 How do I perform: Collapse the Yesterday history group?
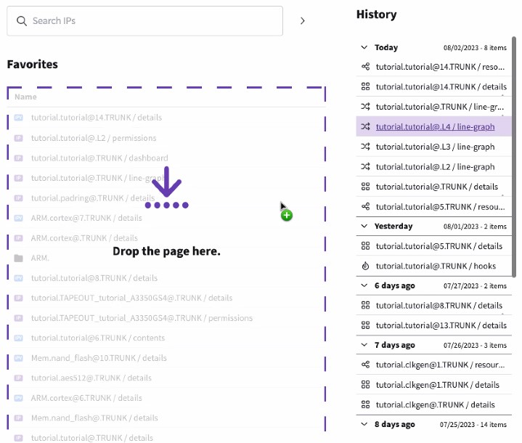coord(364,226)
